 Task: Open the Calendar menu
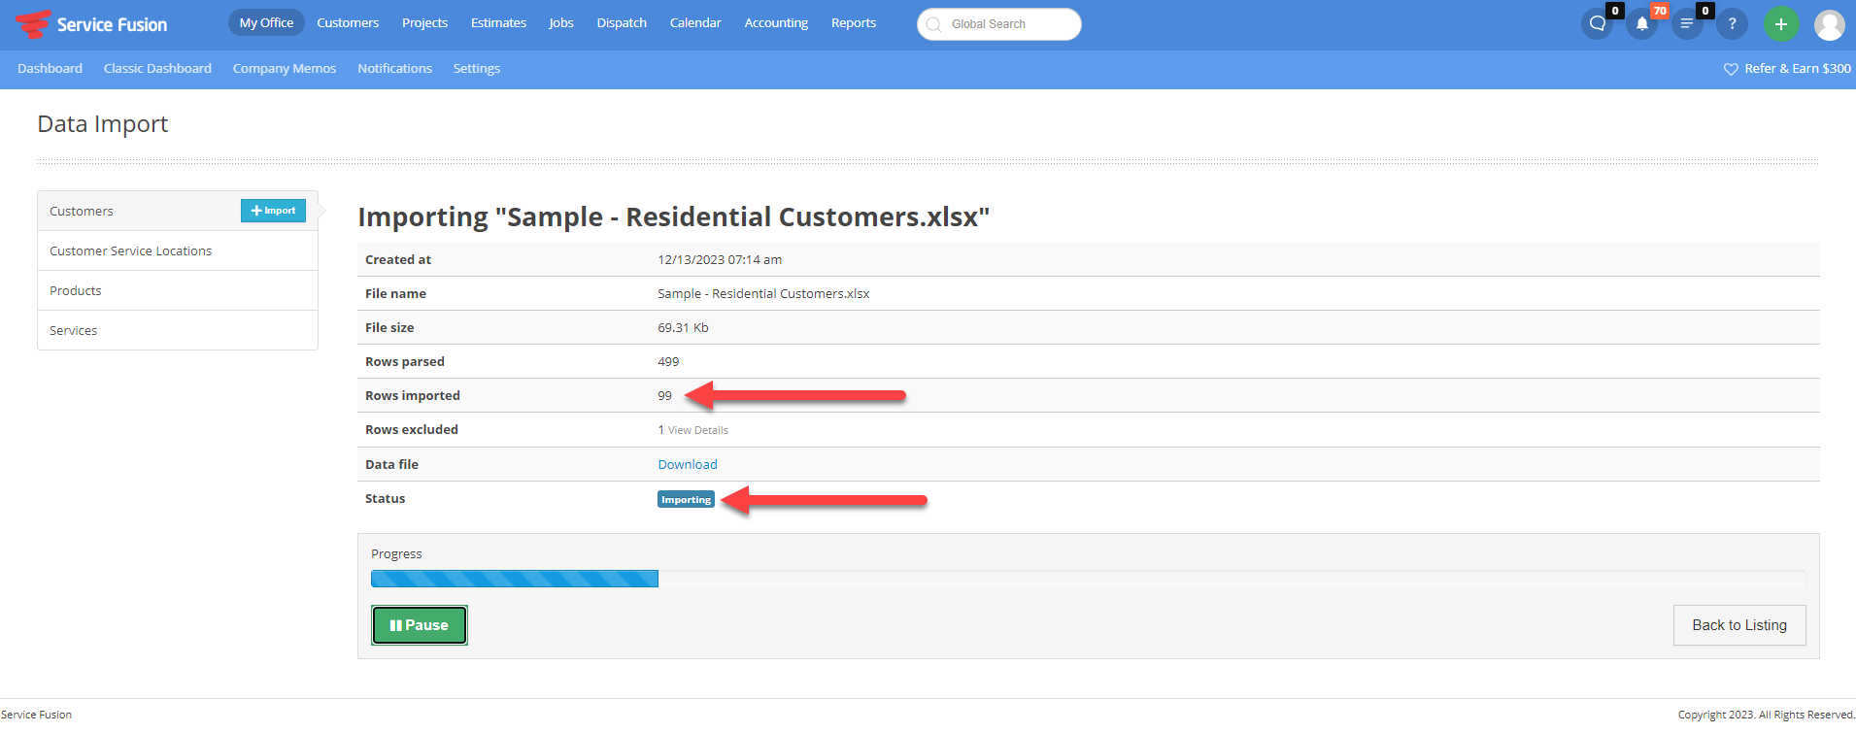tap(695, 22)
